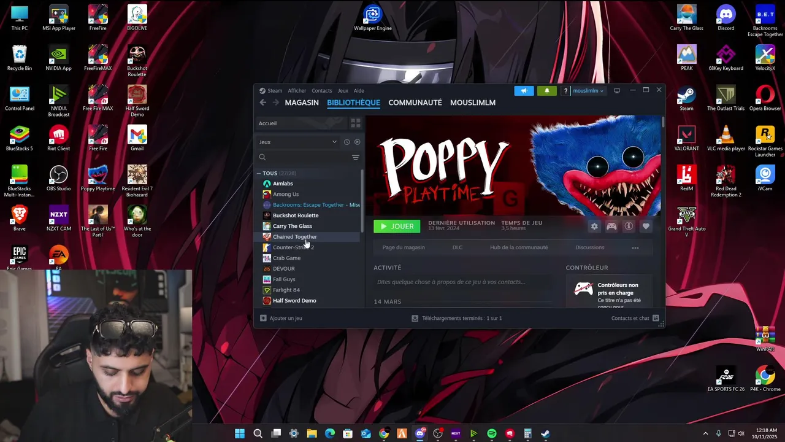Image resolution: width=785 pixels, height=442 pixels.
Task: Open mouslimlm account dropdown
Action: [x=588, y=91]
